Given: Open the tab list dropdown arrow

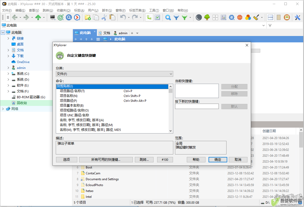Looking at the screenshot, I should (x=137, y=33).
